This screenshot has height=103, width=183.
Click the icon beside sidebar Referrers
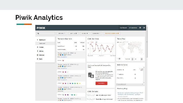click(x=37, y=55)
